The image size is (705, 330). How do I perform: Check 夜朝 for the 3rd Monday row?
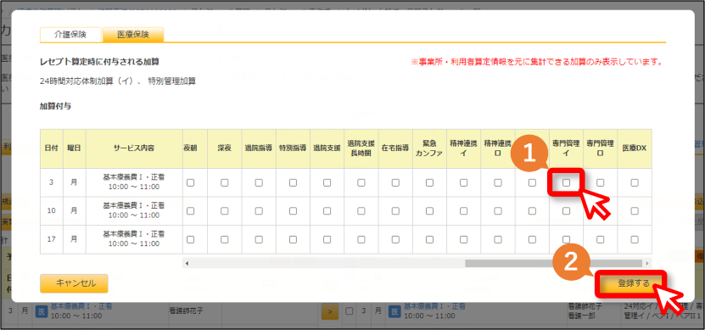tap(190, 182)
